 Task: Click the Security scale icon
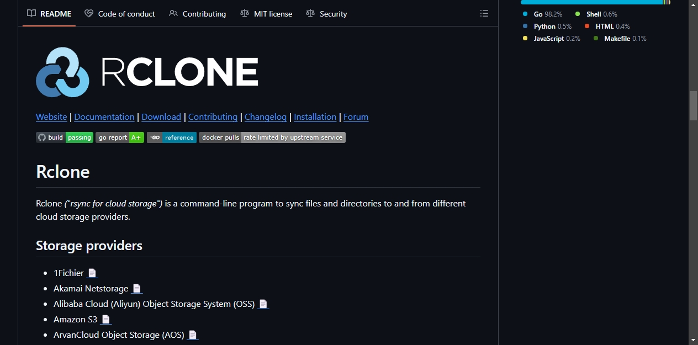tap(310, 14)
